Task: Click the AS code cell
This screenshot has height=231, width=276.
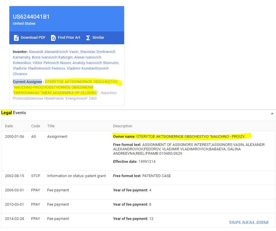Action: point(34,137)
